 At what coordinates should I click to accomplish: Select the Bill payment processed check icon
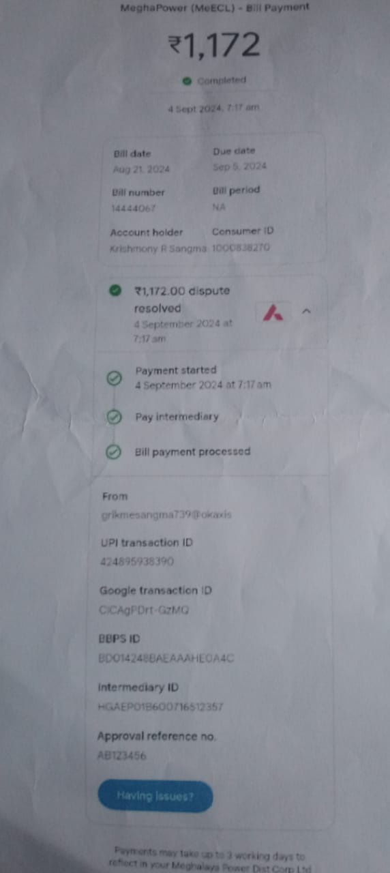115,452
